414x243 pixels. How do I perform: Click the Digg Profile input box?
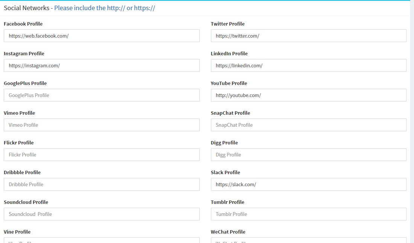tap(308, 155)
